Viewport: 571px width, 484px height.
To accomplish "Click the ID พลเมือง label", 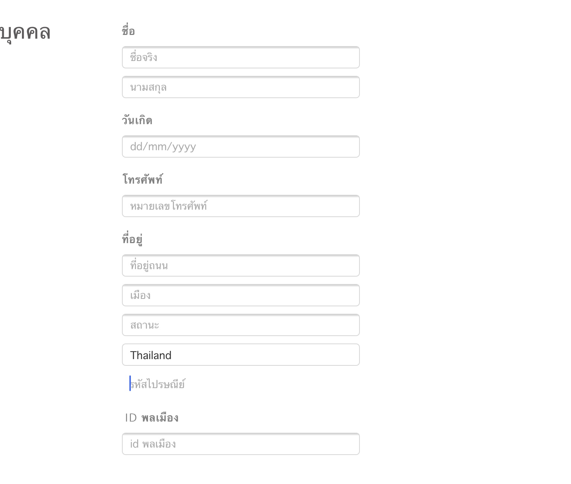I will 152,418.
